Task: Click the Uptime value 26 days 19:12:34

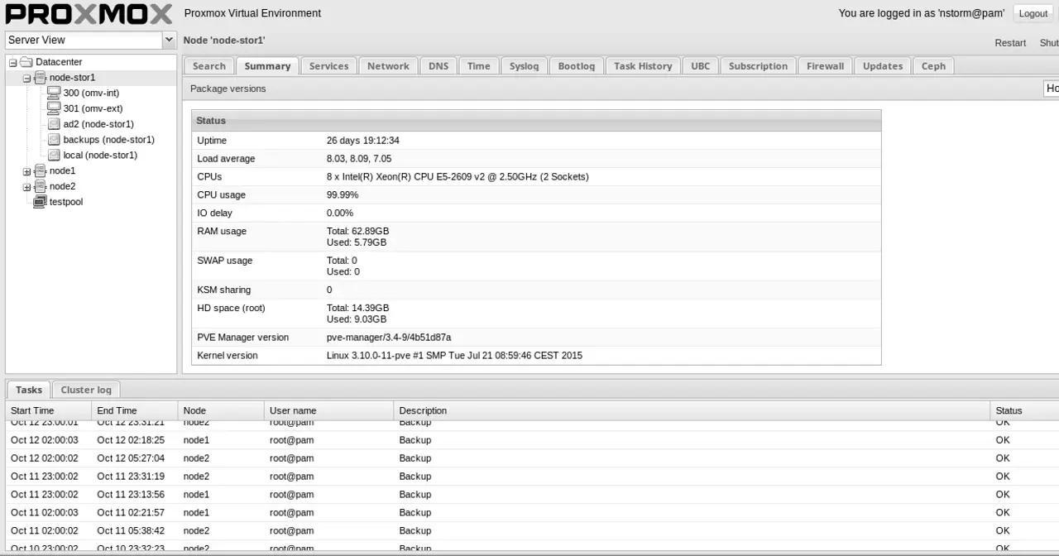Action: [363, 141]
